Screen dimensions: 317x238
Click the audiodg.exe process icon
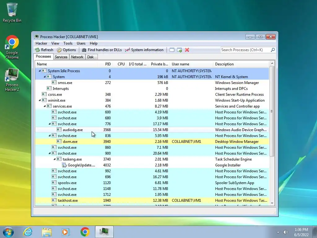point(59,130)
